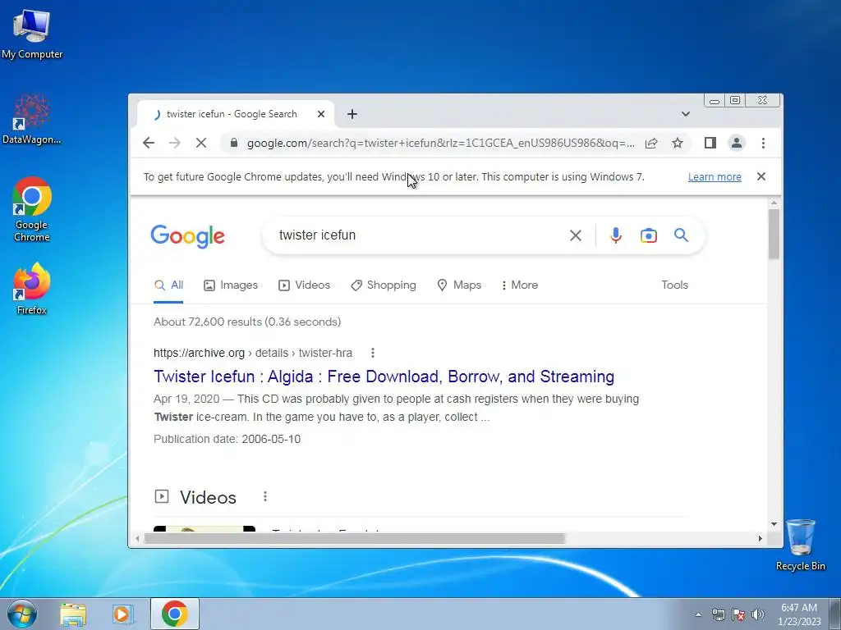Select the All results tab

(168, 285)
